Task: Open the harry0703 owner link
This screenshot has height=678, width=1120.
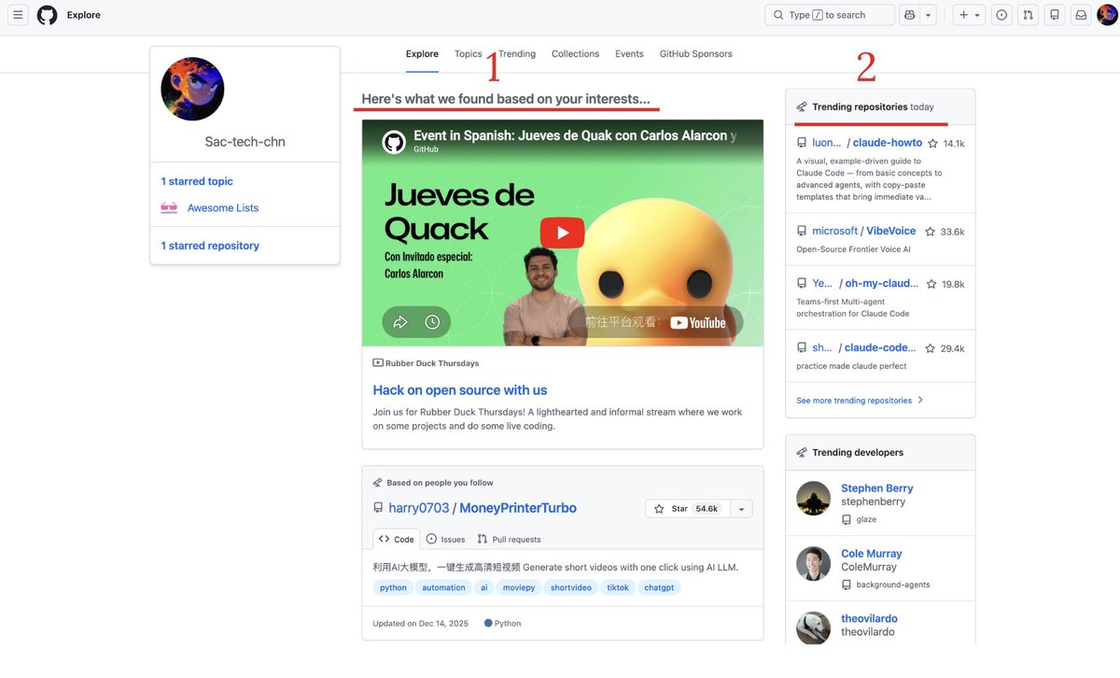Action: [419, 508]
